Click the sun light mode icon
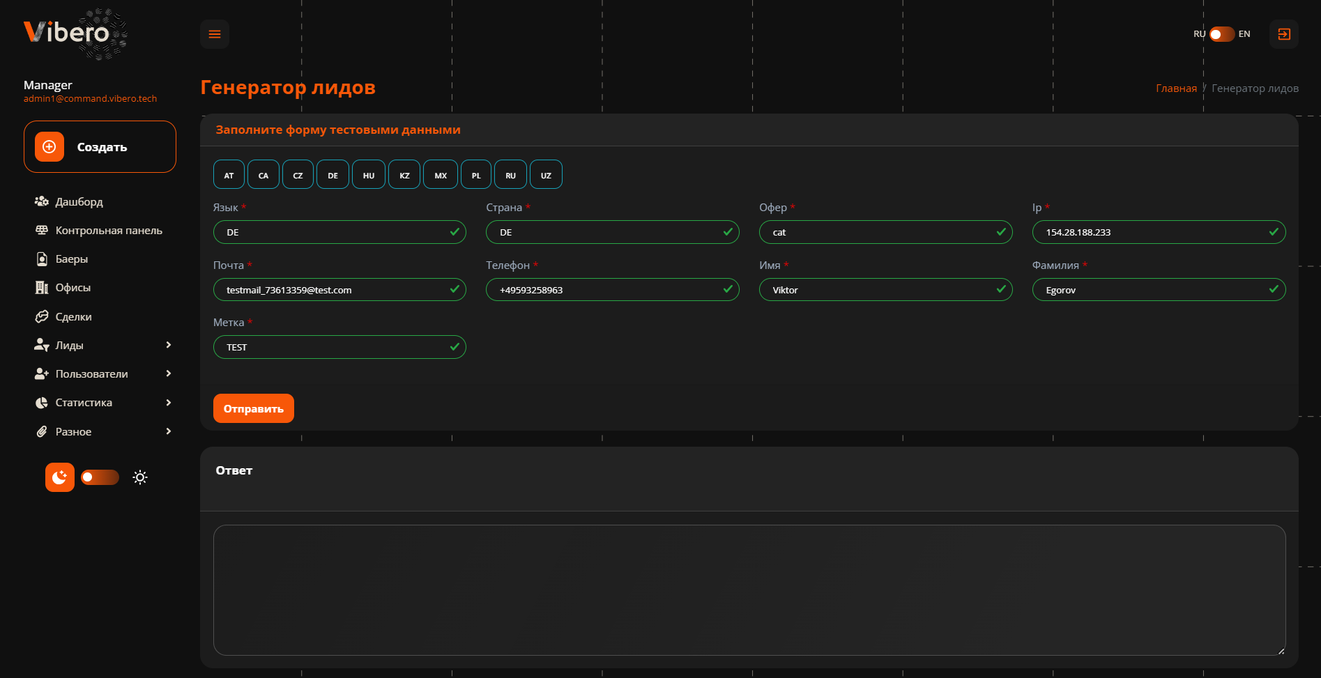The image size is (1321, 678). [x=140, y=477]
